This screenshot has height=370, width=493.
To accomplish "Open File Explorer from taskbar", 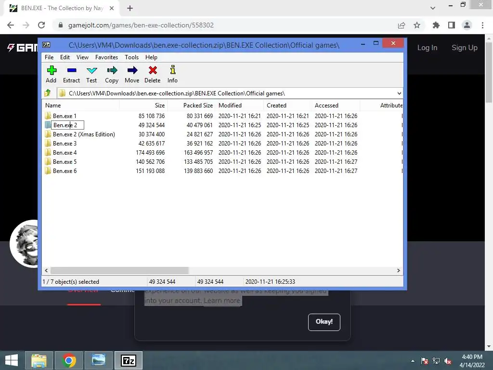I will pyautogui.click(x=39, y=360).
